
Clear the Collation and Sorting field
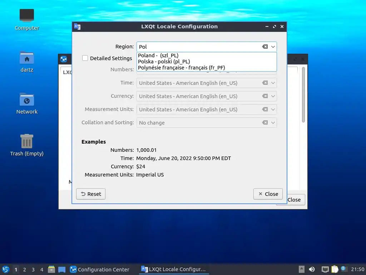(265, 122)
